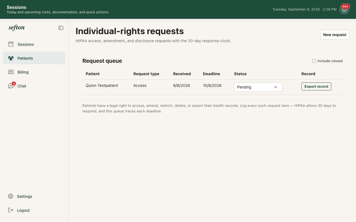Go to Patients in the sidebar
The image size is (356, 222).
(x=34, y=58)
